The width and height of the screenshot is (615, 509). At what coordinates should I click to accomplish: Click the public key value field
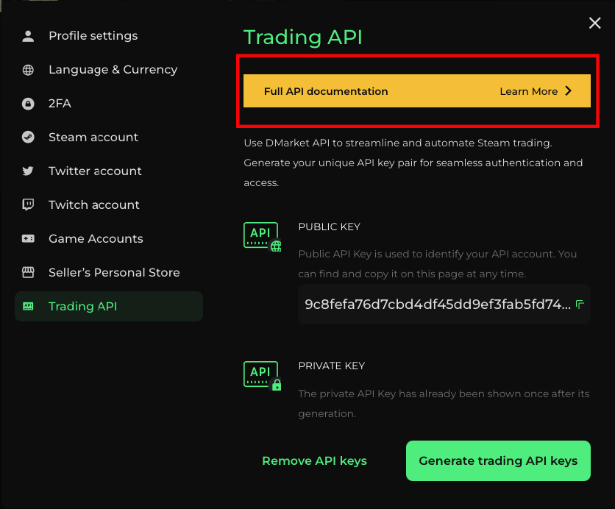pos(444,305)
